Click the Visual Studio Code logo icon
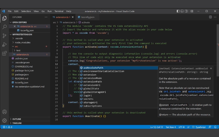The width and height of the screenshot is (219, 137). (3, 11)
